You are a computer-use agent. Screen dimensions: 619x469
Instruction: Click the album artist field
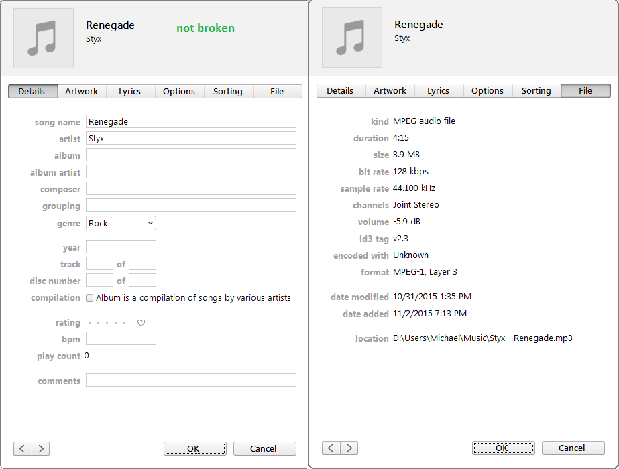coord(191,172)
